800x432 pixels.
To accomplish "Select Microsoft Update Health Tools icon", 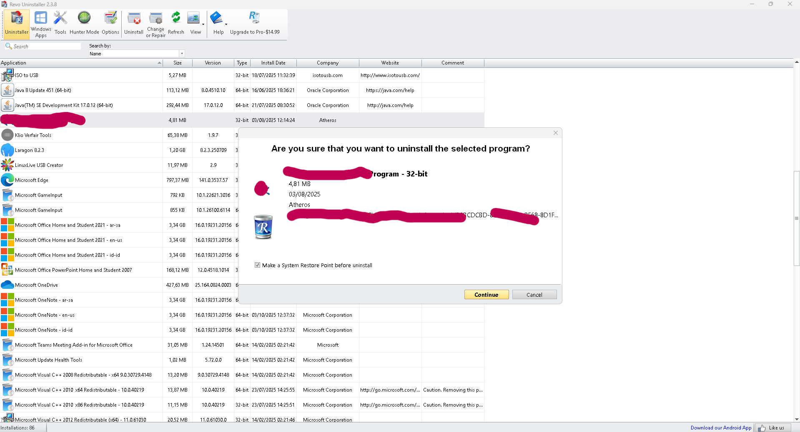I will click(x=8, y=360).
